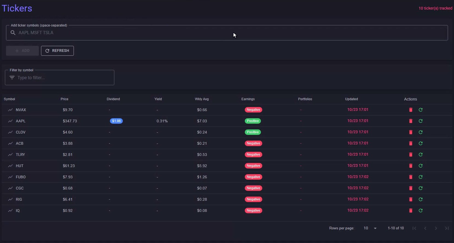The height and width of the screenshot is (243, 454).
Task: Refresh the FUBO ticker data
Action: pos(421,177)
